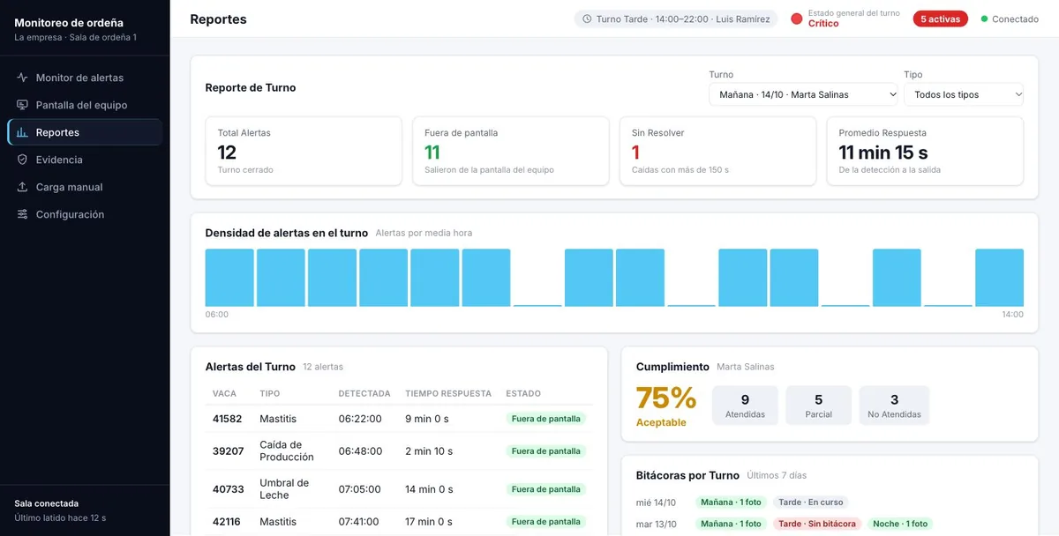Click the Monitor de alertas pulse icon
This screenshot has height=536, width=1059.
click(23, 78)
